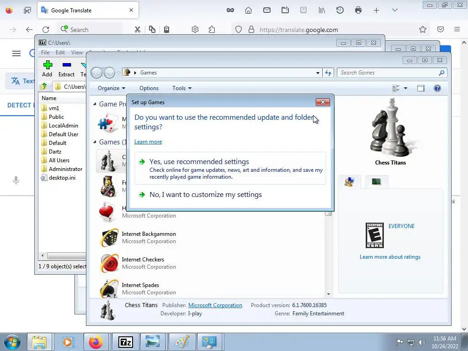Image resolution: width=468 pixels, height=351 pixels.
Task: Select the Default User folder in 7-Zip
Action: [x=63, y=134]
